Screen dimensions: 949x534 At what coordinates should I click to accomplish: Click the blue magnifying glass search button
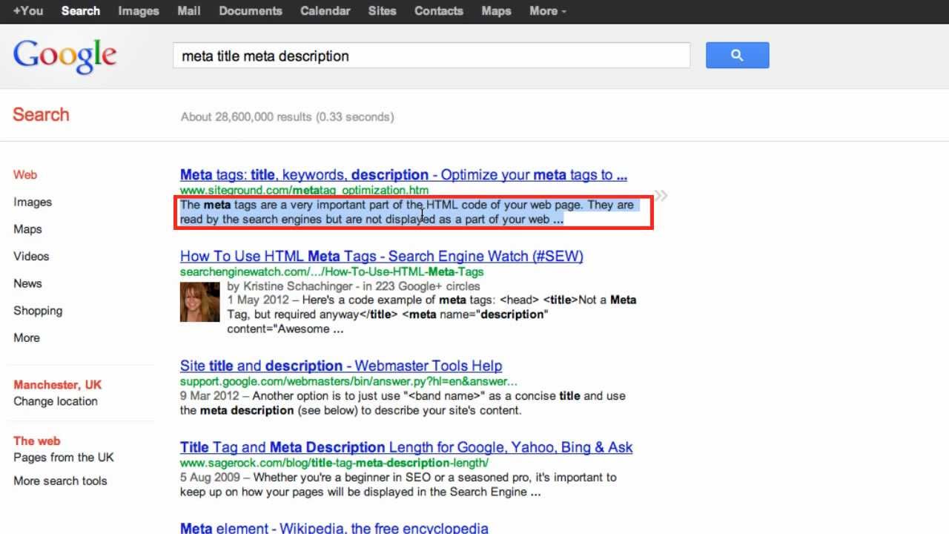(737, 56)
